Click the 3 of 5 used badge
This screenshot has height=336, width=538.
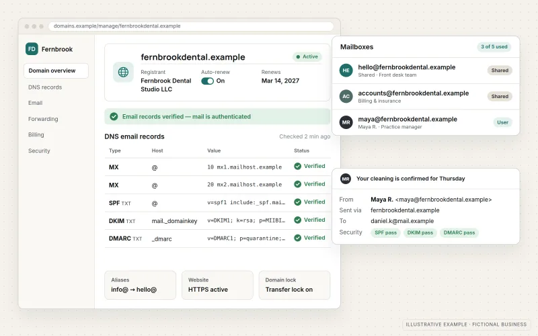point(494,46)
